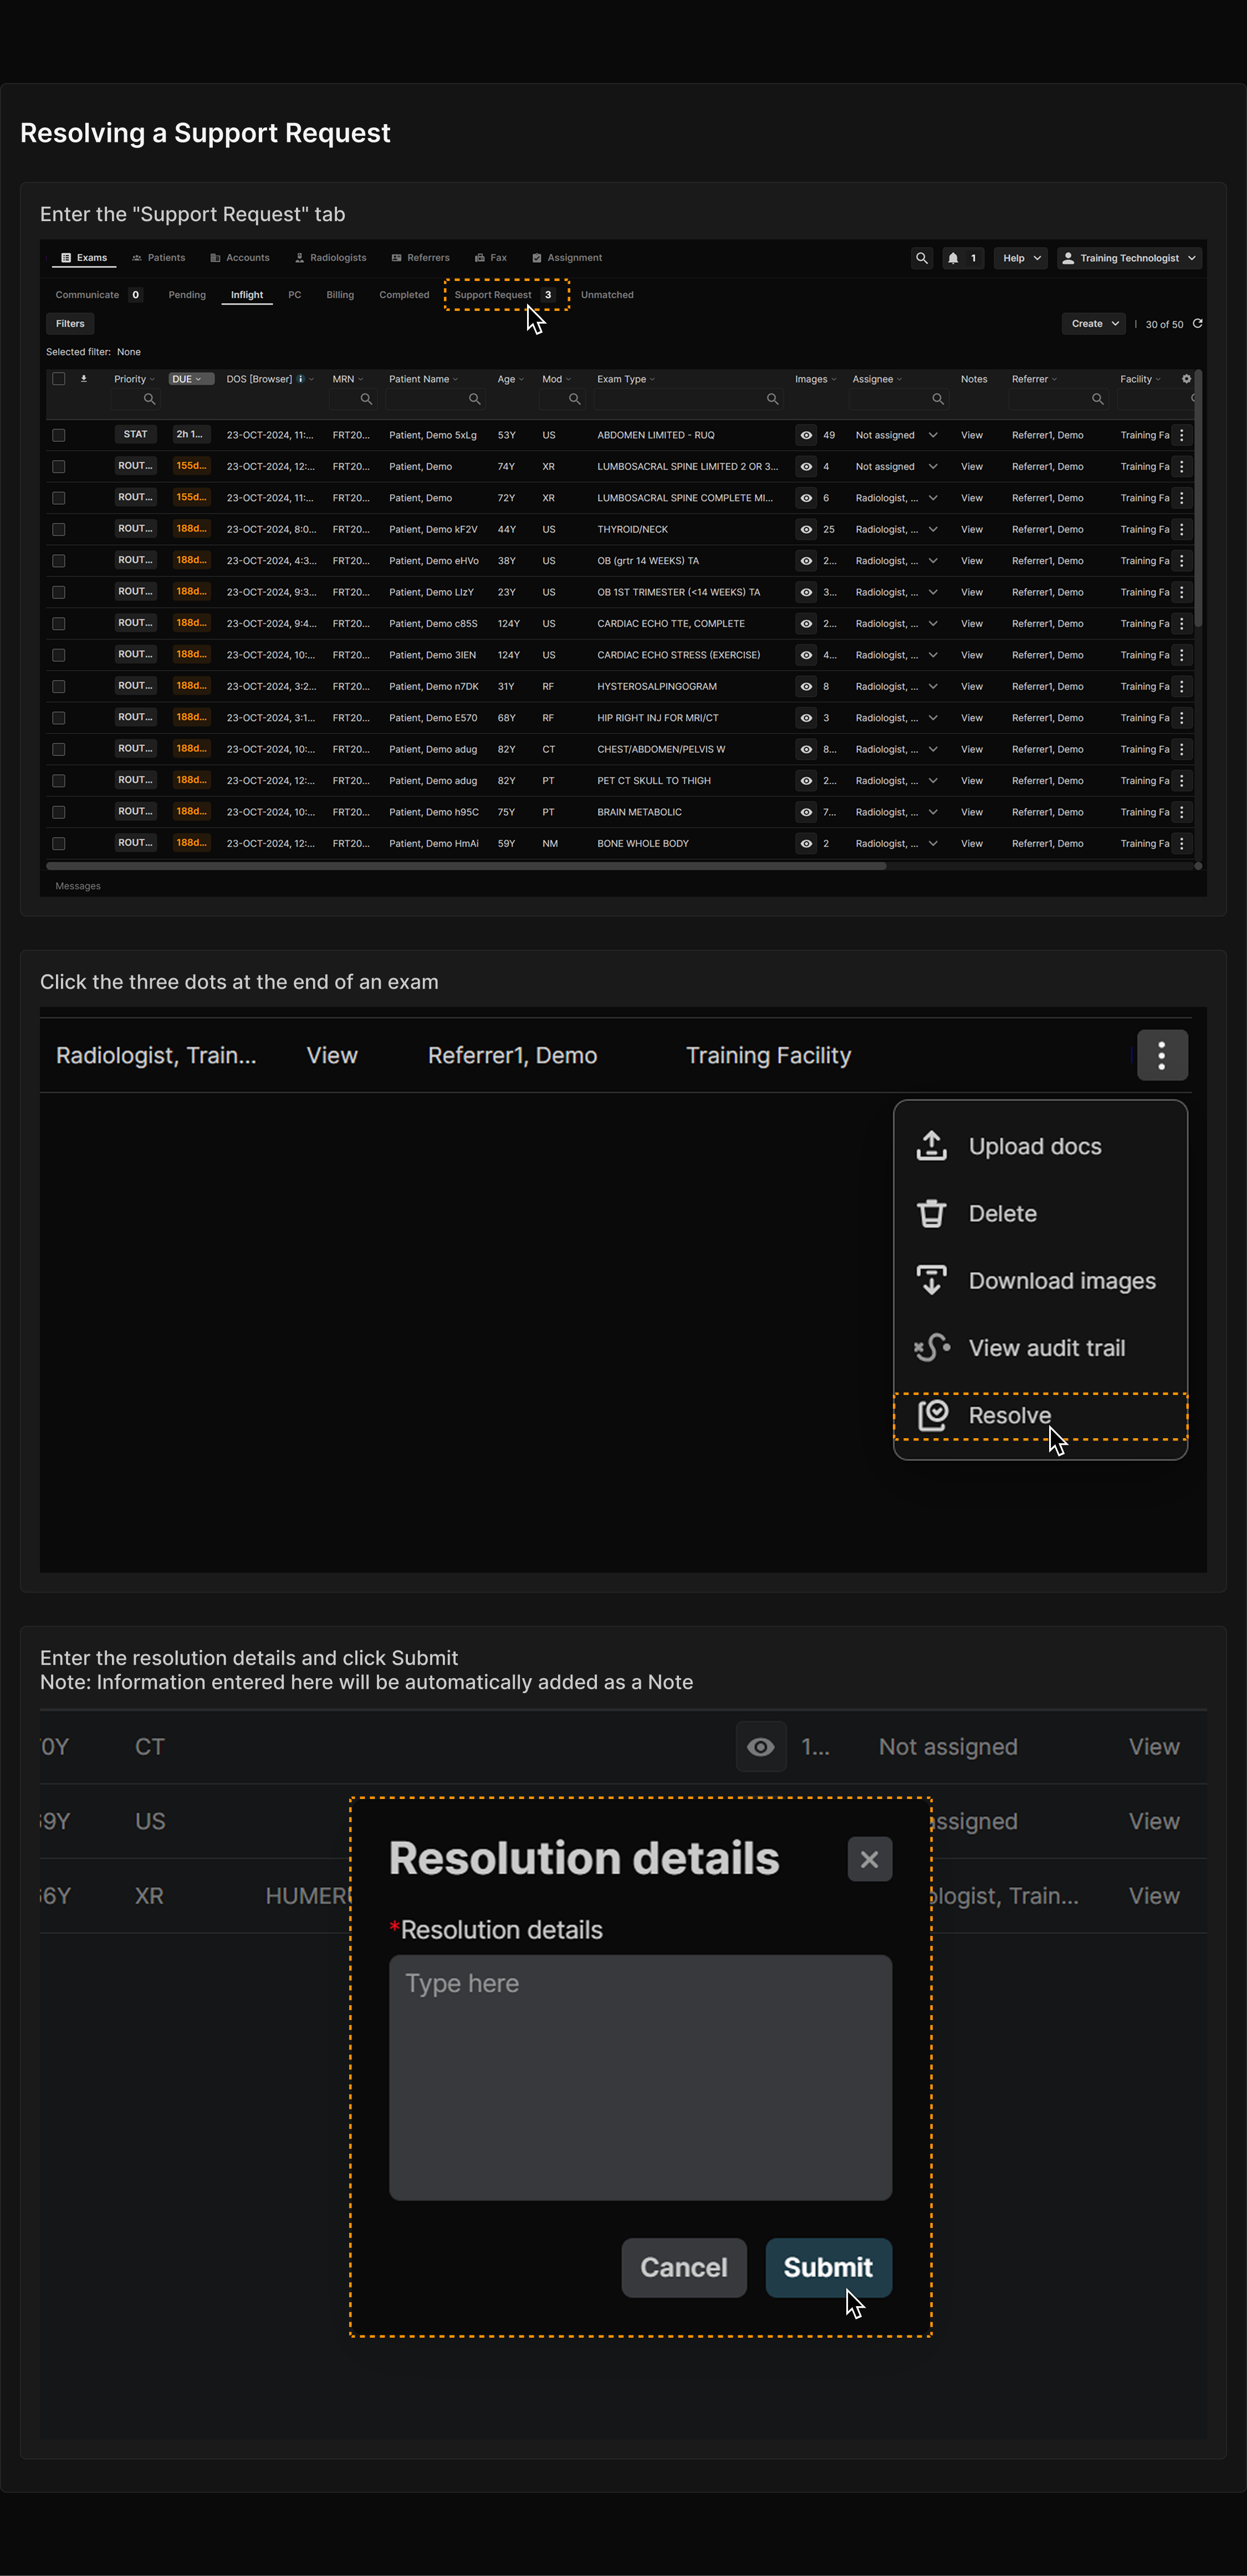Select View audit trail menu entry
This screenshot has width=1247, height=2576.
1040,1348
